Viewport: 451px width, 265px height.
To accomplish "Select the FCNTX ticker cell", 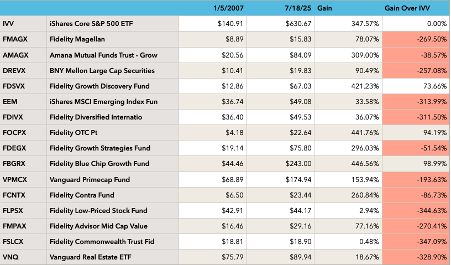I will [x=13, y=195].
